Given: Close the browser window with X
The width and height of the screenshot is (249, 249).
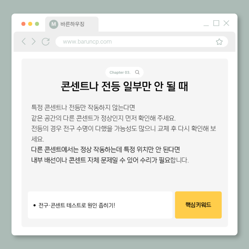Looking at the screenshot, I should 226,23.
